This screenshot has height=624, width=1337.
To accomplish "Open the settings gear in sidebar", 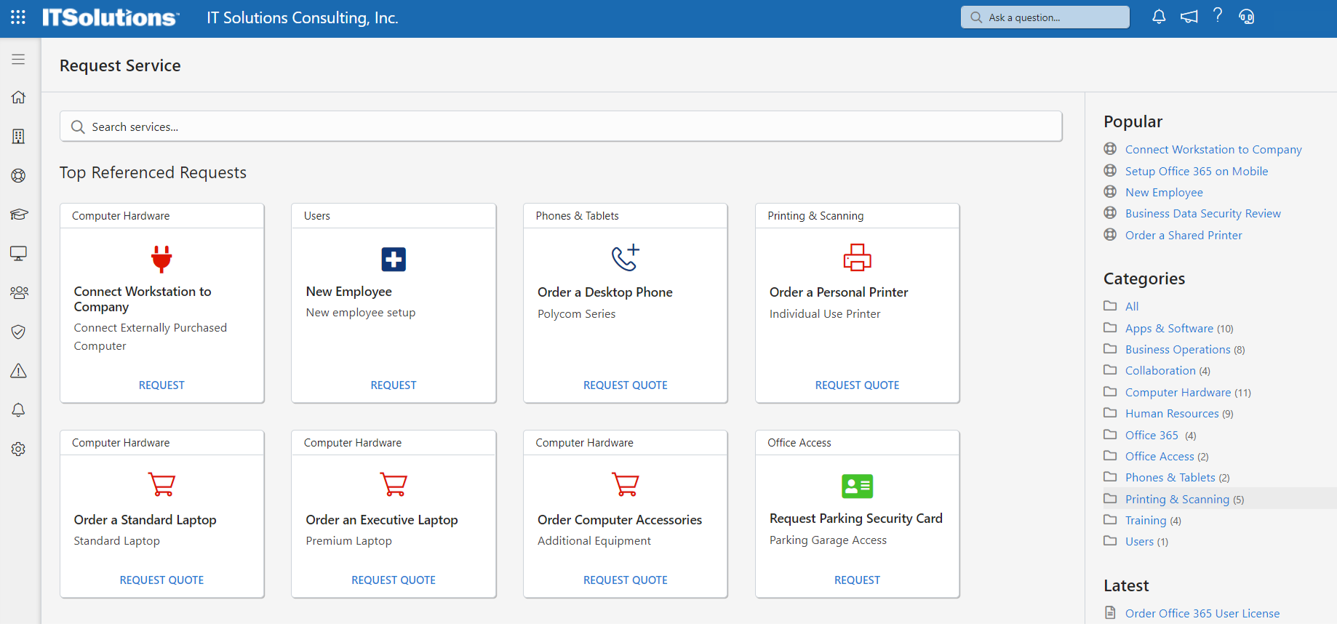I will [x=18, y=449].
